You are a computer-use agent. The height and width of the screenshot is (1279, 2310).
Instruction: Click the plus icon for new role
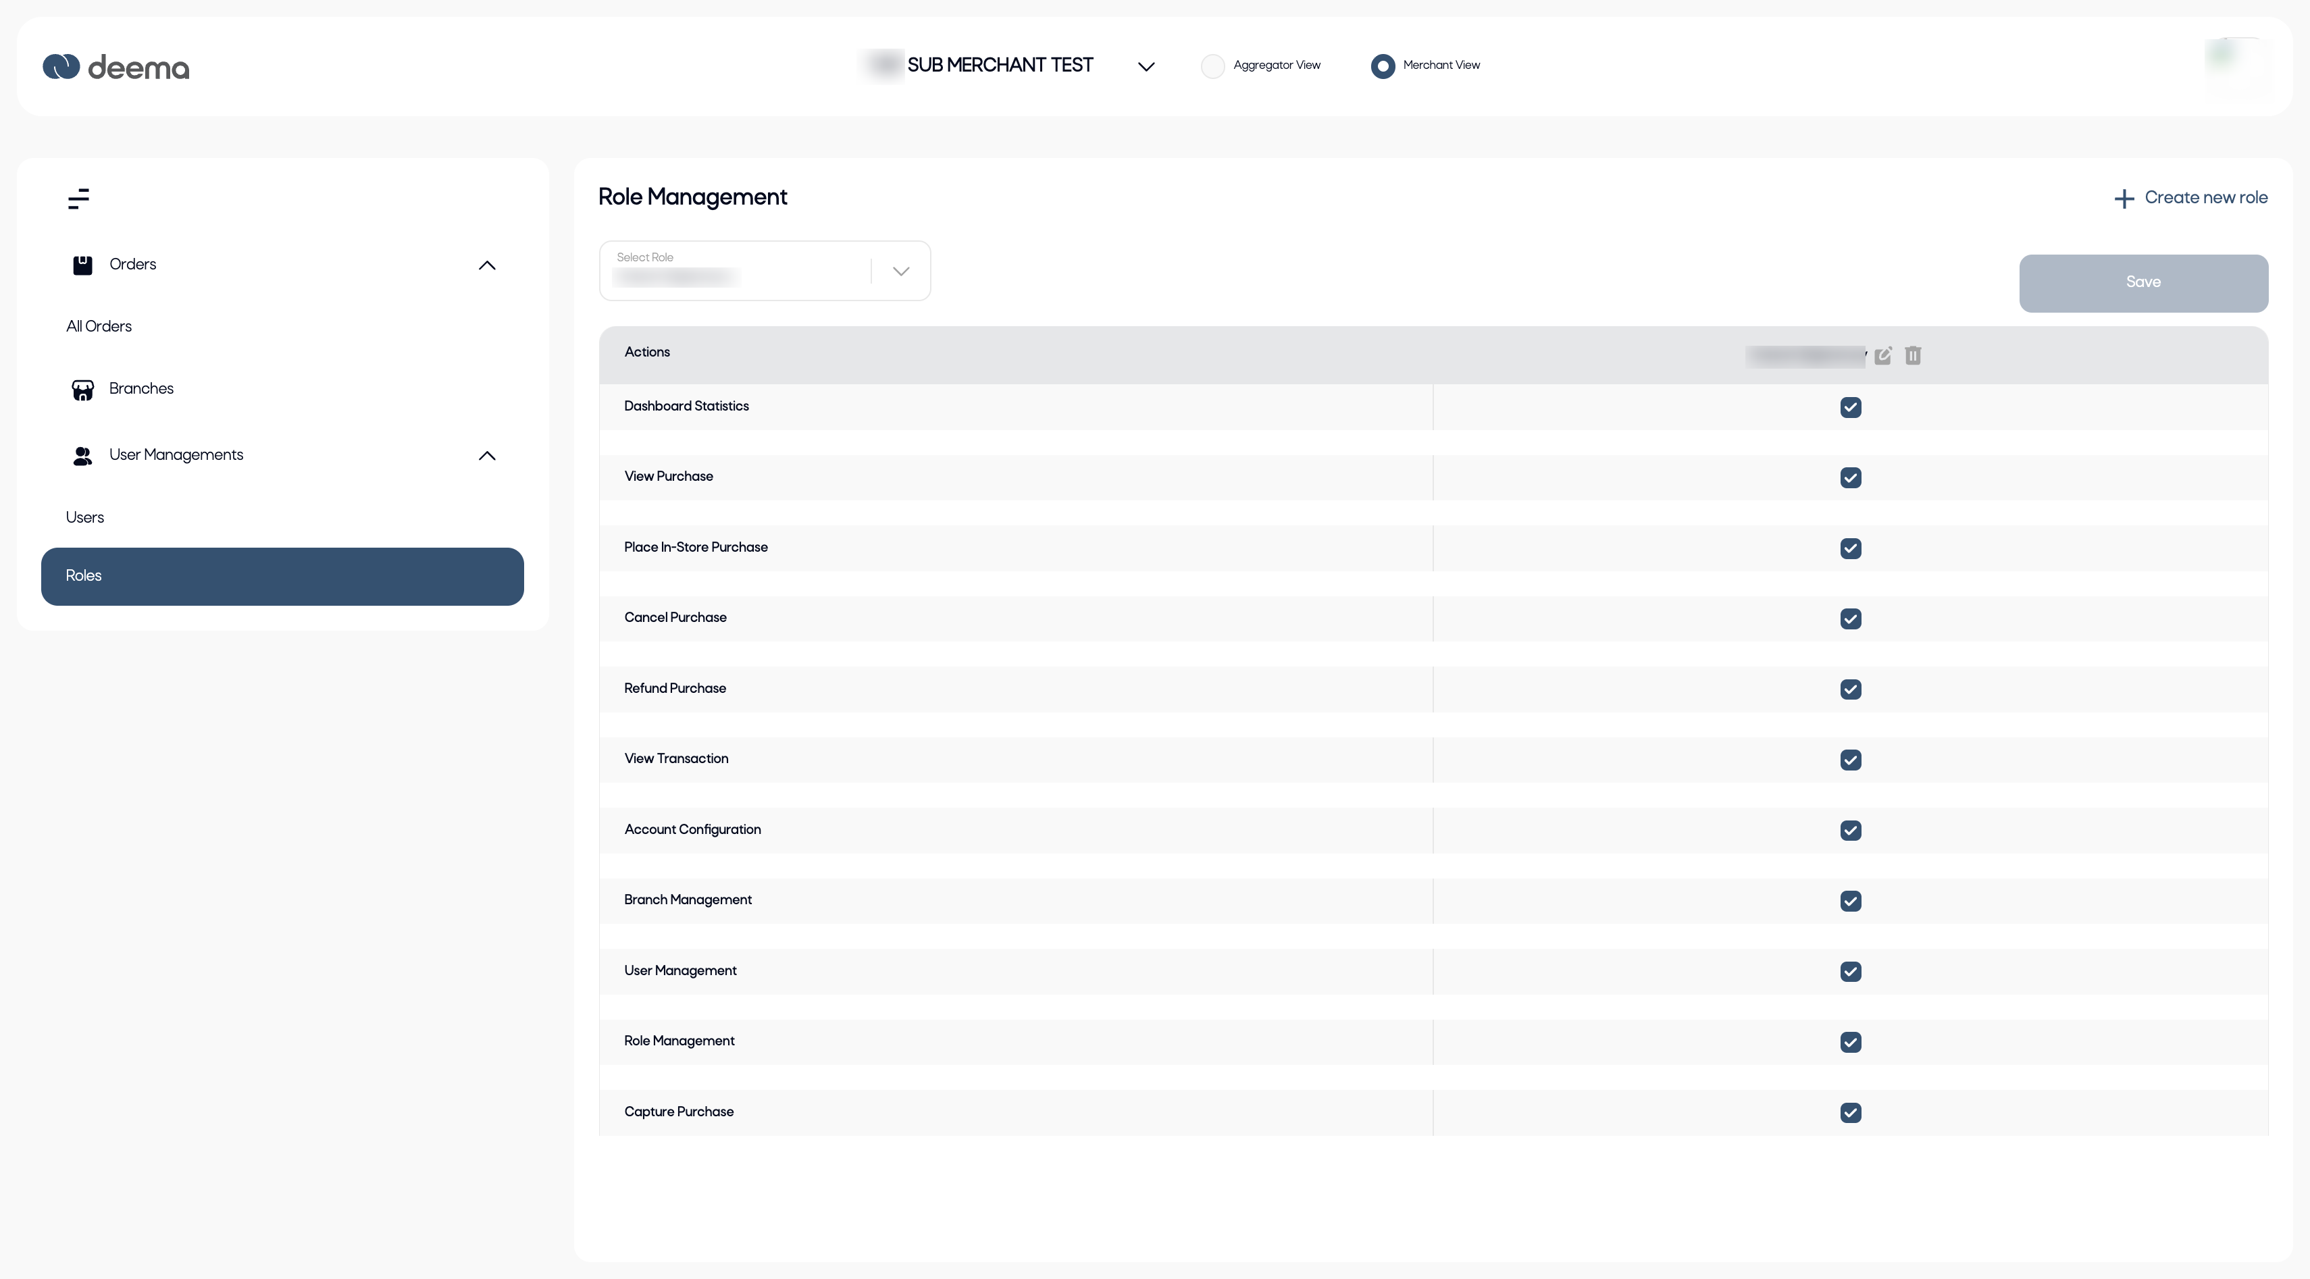[x=2124, y=199]
